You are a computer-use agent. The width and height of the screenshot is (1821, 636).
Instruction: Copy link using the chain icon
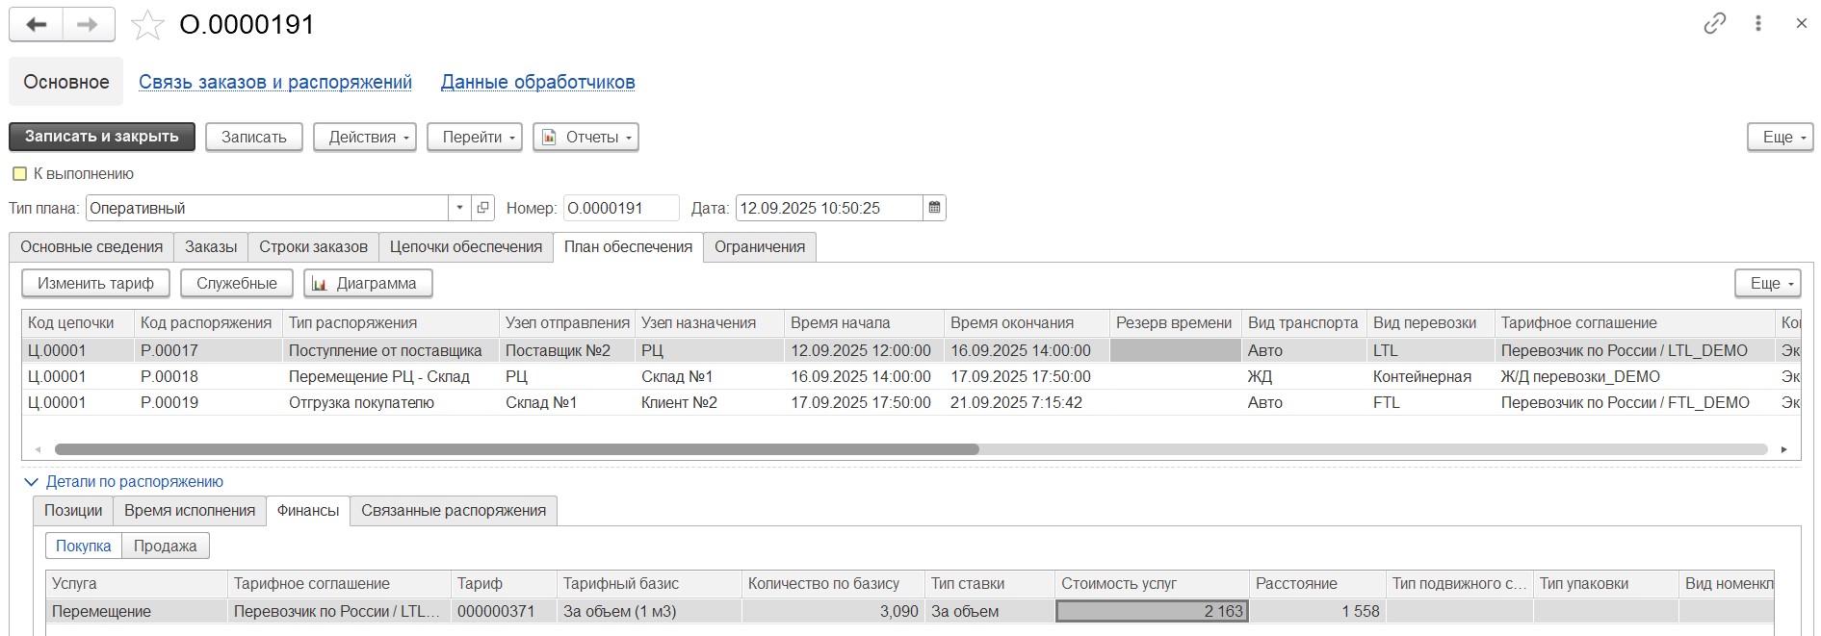click(x=1714, y=24)
